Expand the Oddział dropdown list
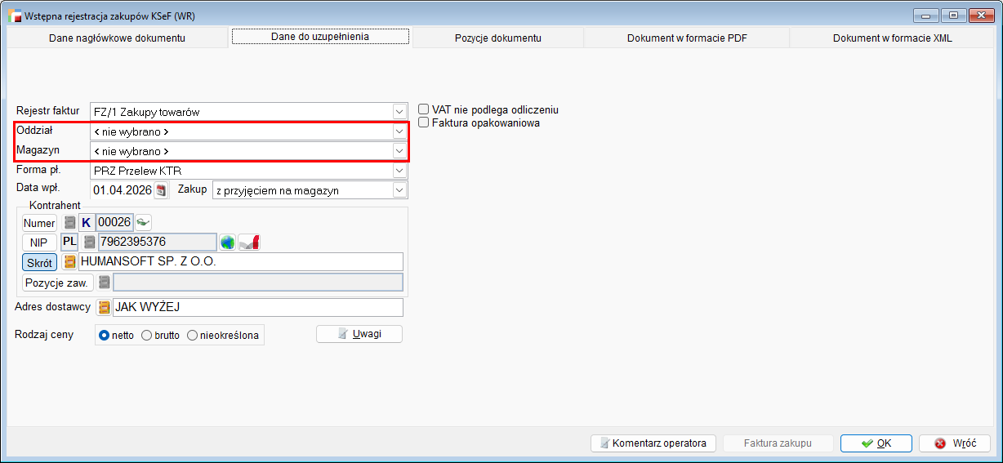Viewport: 1003px width, 463px height. (x=399, y=131)
